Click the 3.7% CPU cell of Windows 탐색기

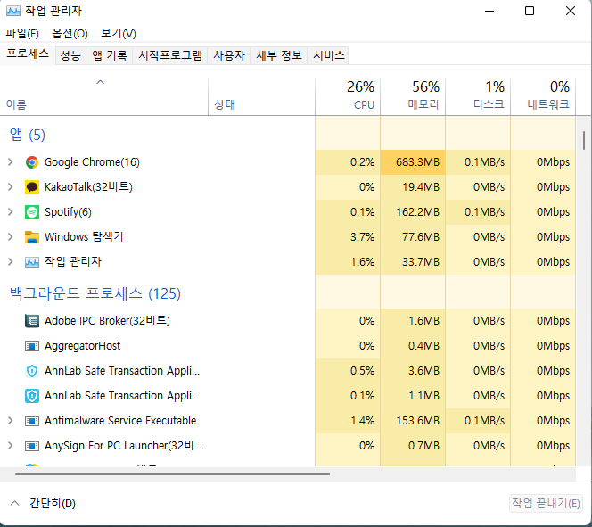[x=348, y=237]
